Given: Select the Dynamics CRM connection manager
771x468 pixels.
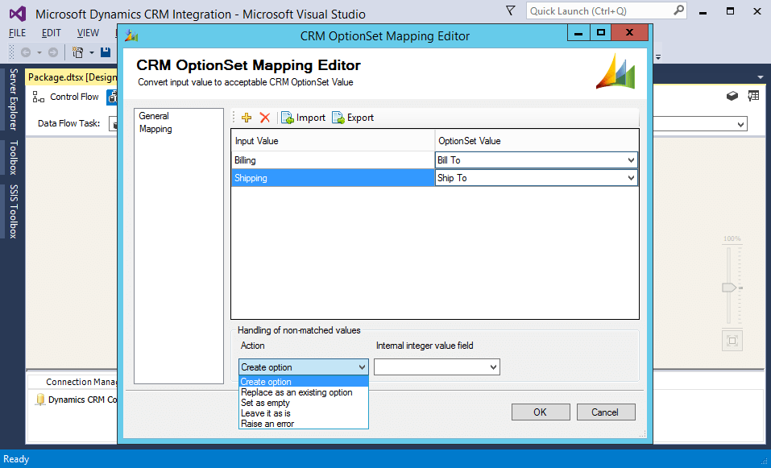Looking at the screenshot, I should [77, 400].
